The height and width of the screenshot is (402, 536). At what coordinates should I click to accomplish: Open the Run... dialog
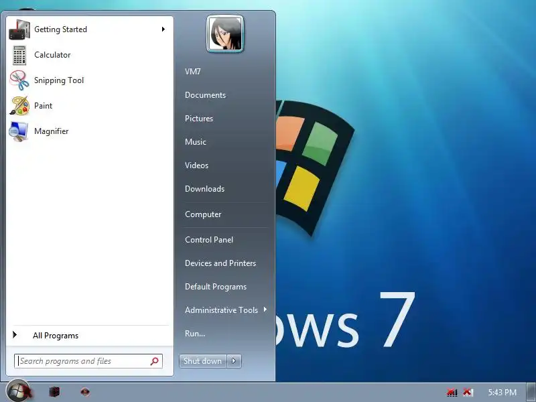(x=226, y=334)
